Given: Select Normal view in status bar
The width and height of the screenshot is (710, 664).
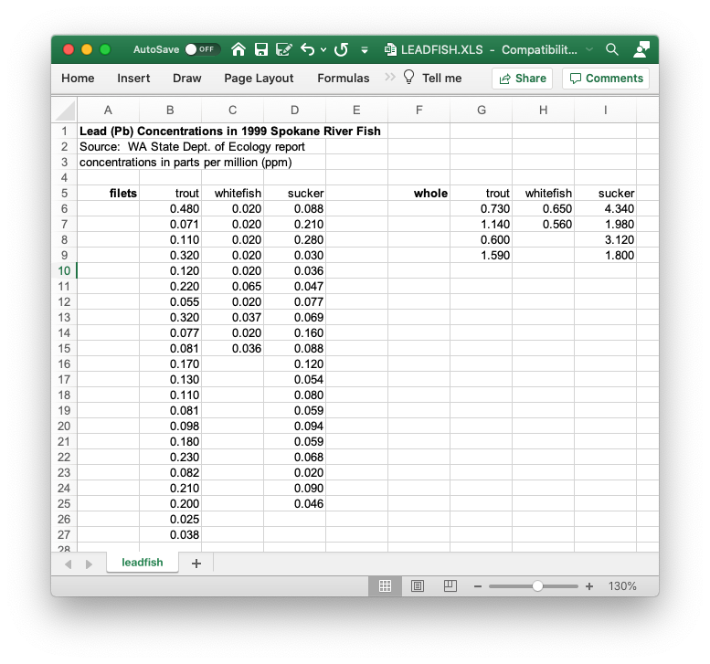Looking at the screenshot, I should [386, 585].
